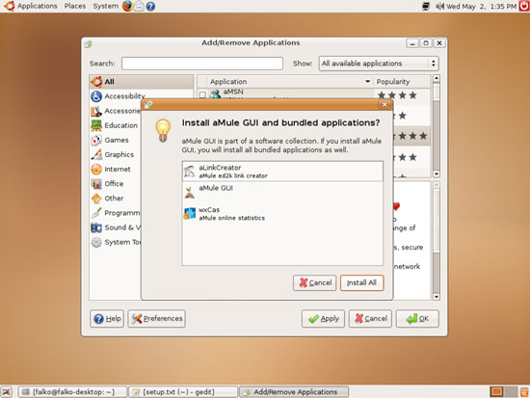Open the System menu
Screen dimensions: 530x398
[105, 6]
